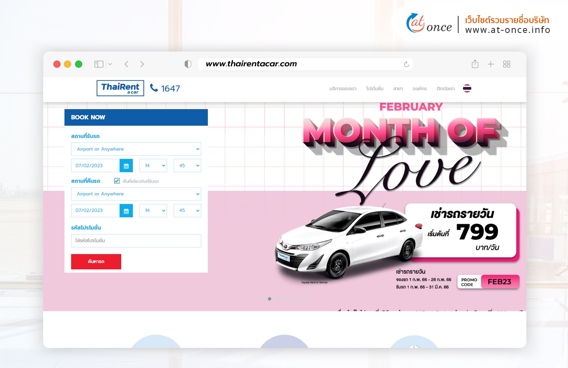Click pickup date field 07/02/2023

[95, 165]
